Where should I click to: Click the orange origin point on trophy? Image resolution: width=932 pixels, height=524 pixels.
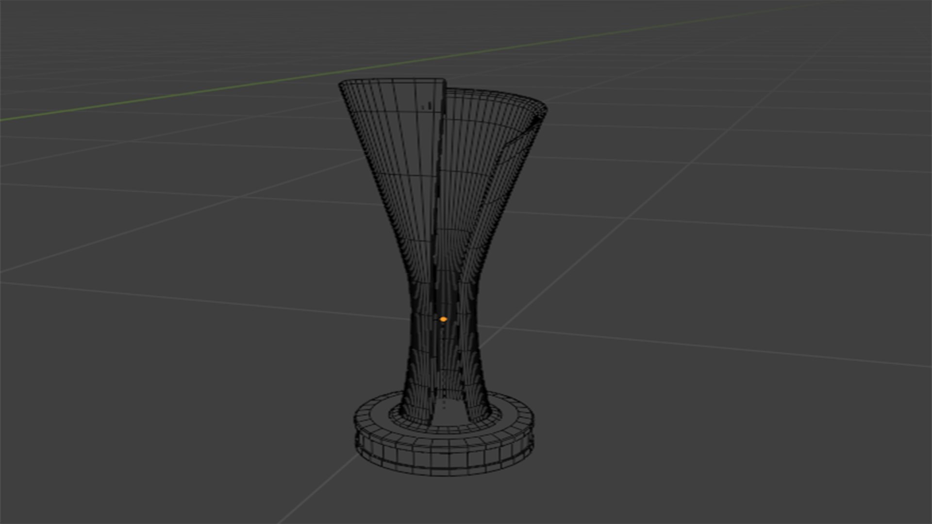[x=443, y=319]
